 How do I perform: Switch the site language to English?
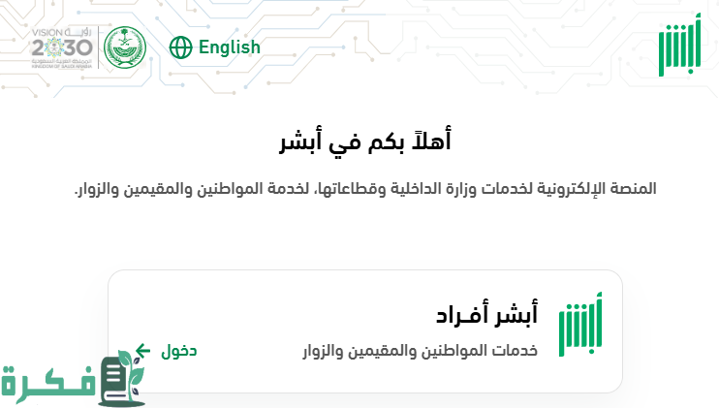click(229, 47)
